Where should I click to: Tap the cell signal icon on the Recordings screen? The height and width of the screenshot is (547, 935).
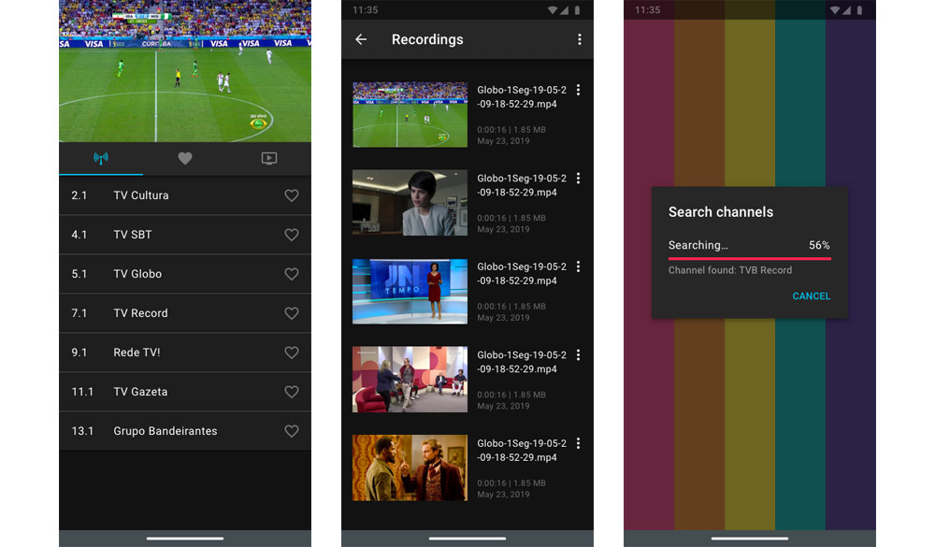coord(564,10)
